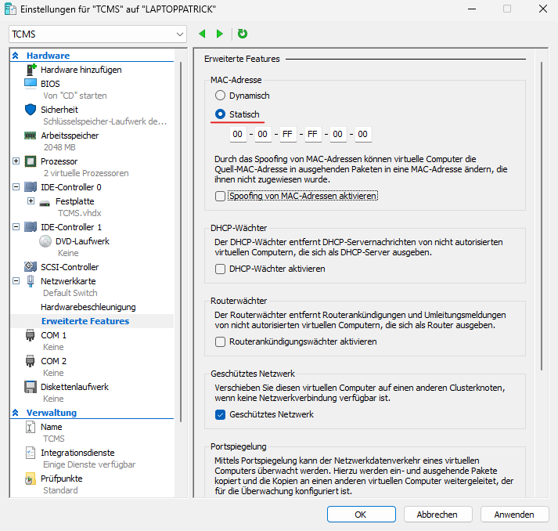The width and height of the screenshot is (558, 531).
Task: Select the Diskettenlaufwerk floppy icon
Action: point(31,387)
